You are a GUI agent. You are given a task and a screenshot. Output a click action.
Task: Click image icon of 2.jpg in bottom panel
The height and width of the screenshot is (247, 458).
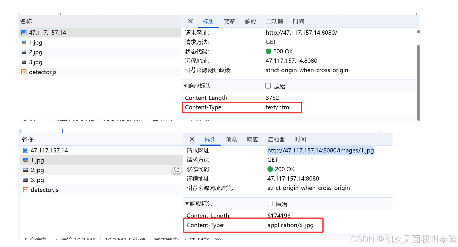[26, 170]
